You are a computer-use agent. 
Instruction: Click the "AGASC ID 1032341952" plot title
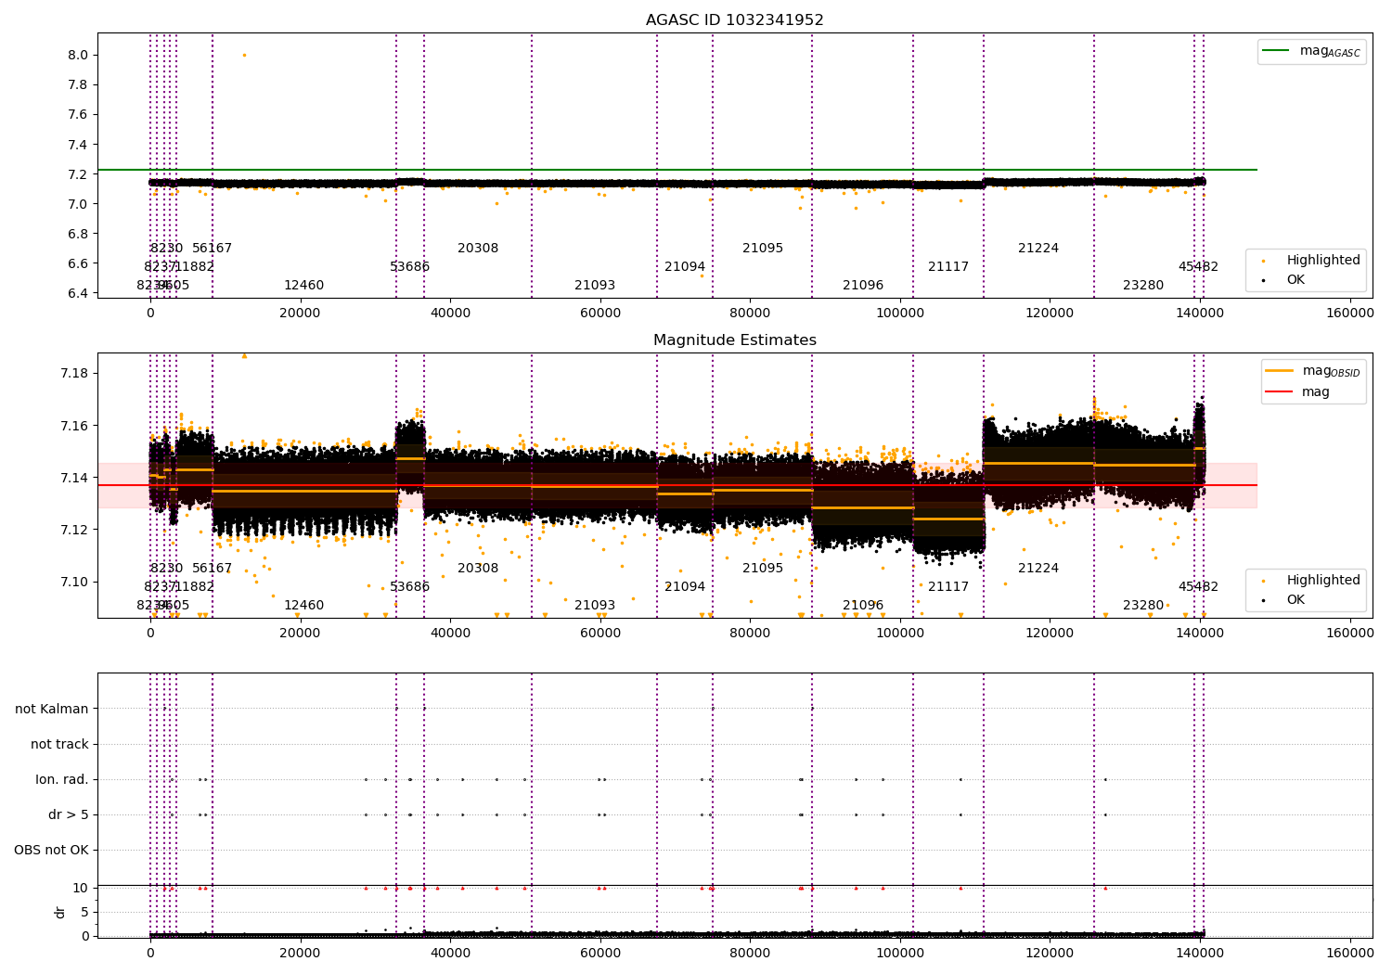(735, 20)
